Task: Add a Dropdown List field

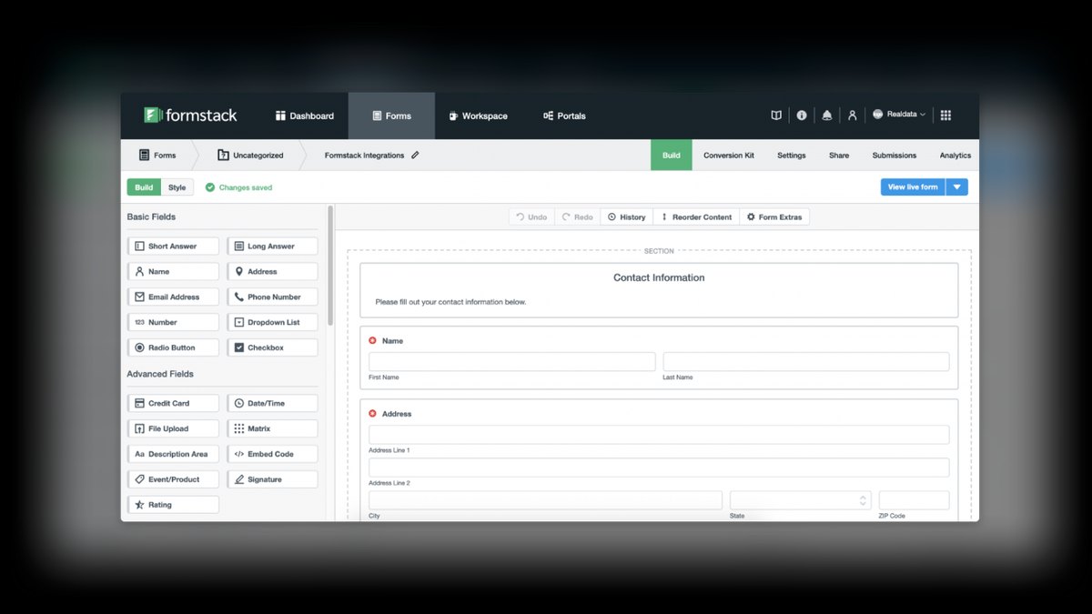Action: tap(272, 323)
